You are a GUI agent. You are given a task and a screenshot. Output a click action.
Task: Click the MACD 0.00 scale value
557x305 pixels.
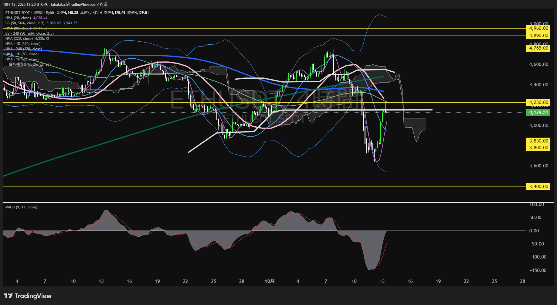(x=534, y=231)
